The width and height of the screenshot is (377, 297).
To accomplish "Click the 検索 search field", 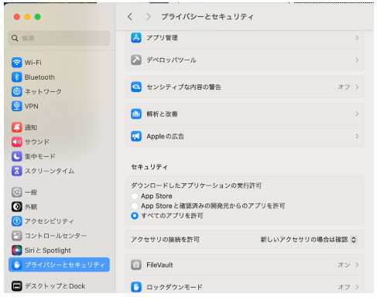I will (60, 38).
